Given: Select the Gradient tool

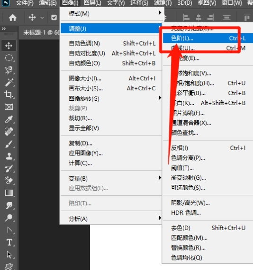Looking at the screenshot, I should tap(9, 193).
